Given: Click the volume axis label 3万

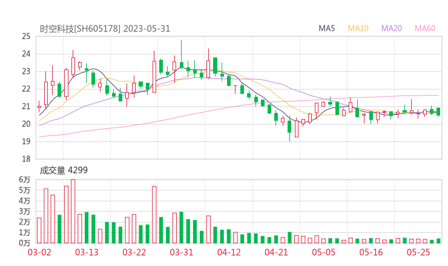Looking at the screenshot, I should click(x=25, y=212).
